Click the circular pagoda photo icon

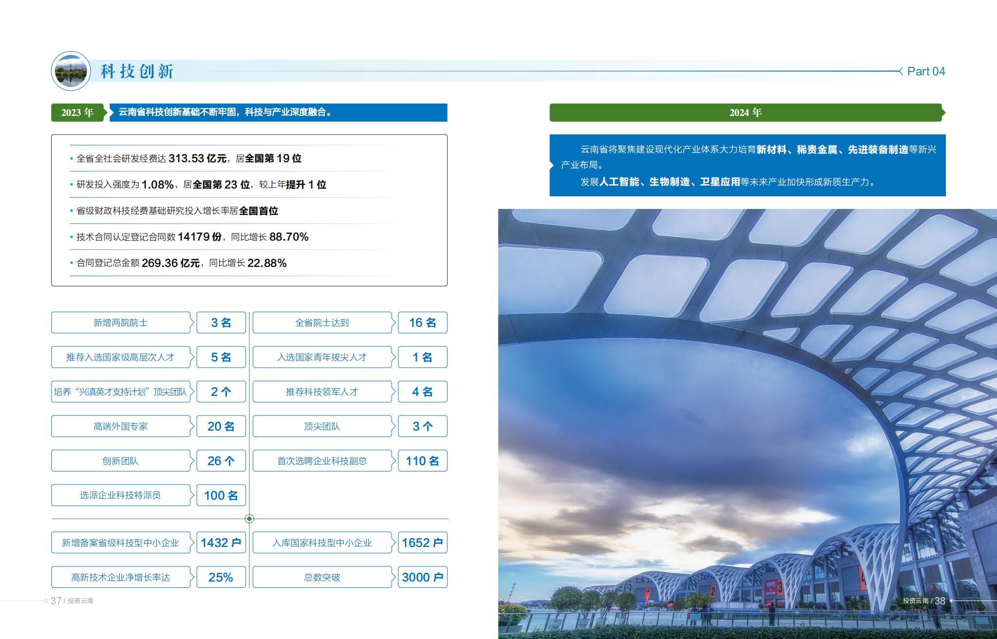click(71, 71)
